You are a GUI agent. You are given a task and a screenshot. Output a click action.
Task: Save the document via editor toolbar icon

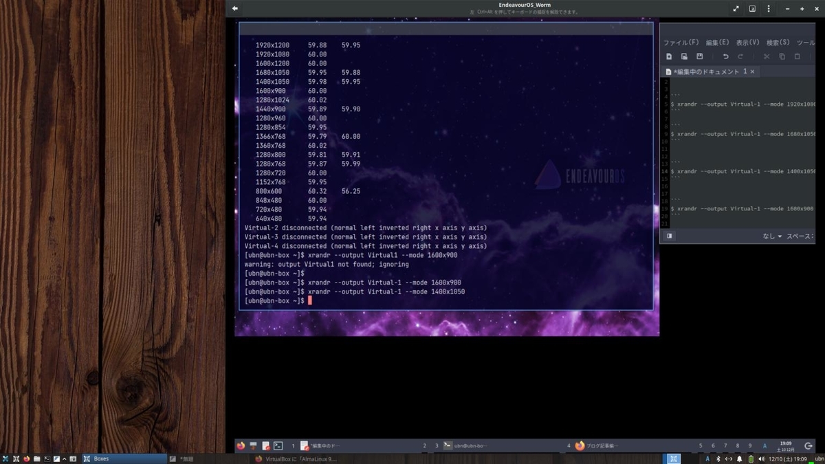699,56
